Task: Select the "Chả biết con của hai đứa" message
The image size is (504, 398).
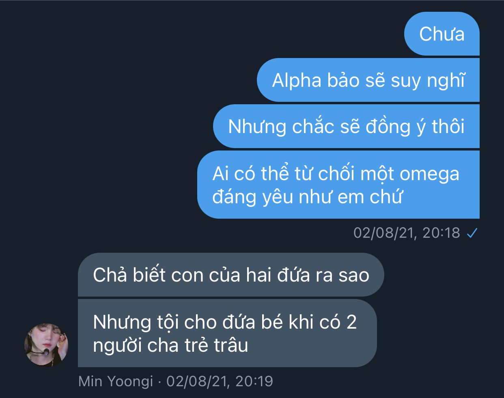Action: click(x=231, y=275)
